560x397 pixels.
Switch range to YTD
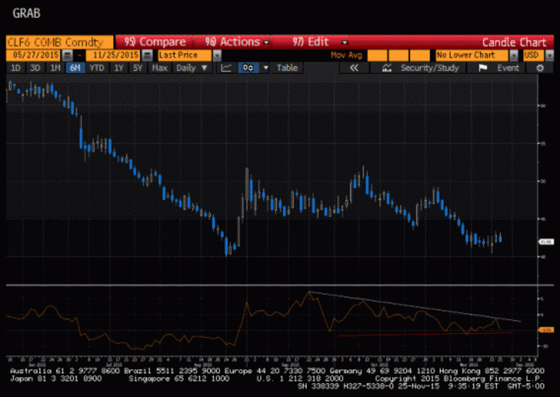97,68
